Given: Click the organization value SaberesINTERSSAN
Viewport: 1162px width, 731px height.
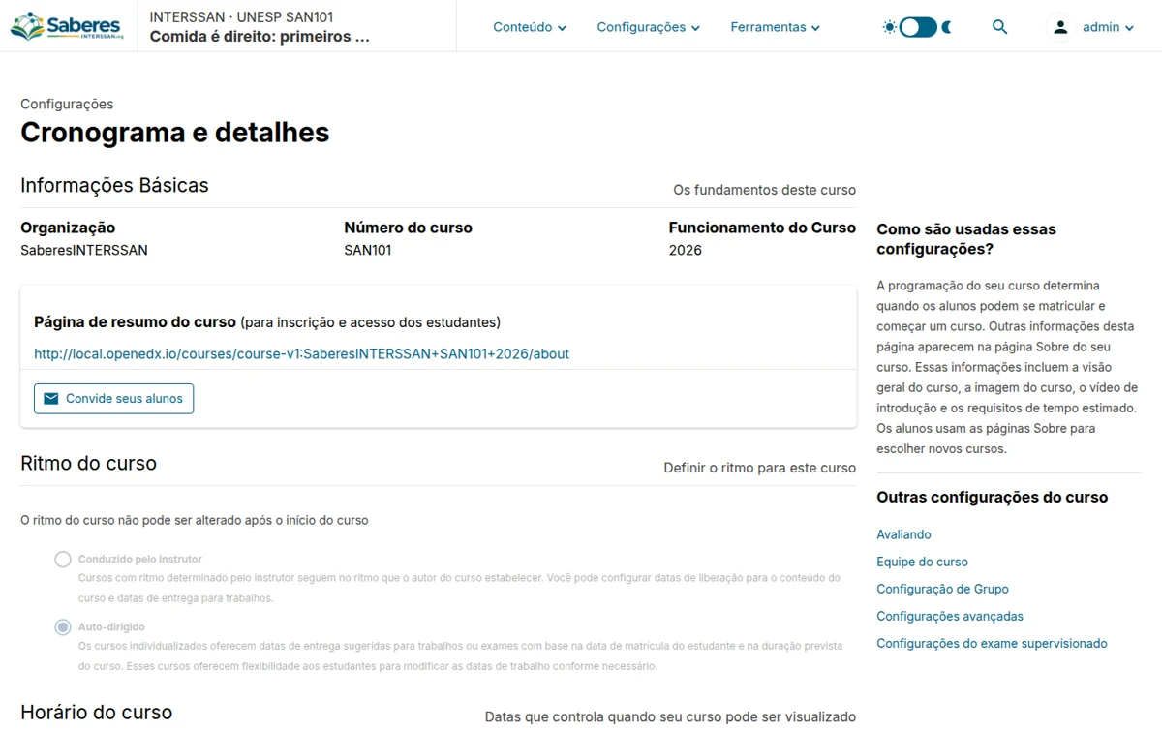Looking at the screenshot, I should coord(84,250).
